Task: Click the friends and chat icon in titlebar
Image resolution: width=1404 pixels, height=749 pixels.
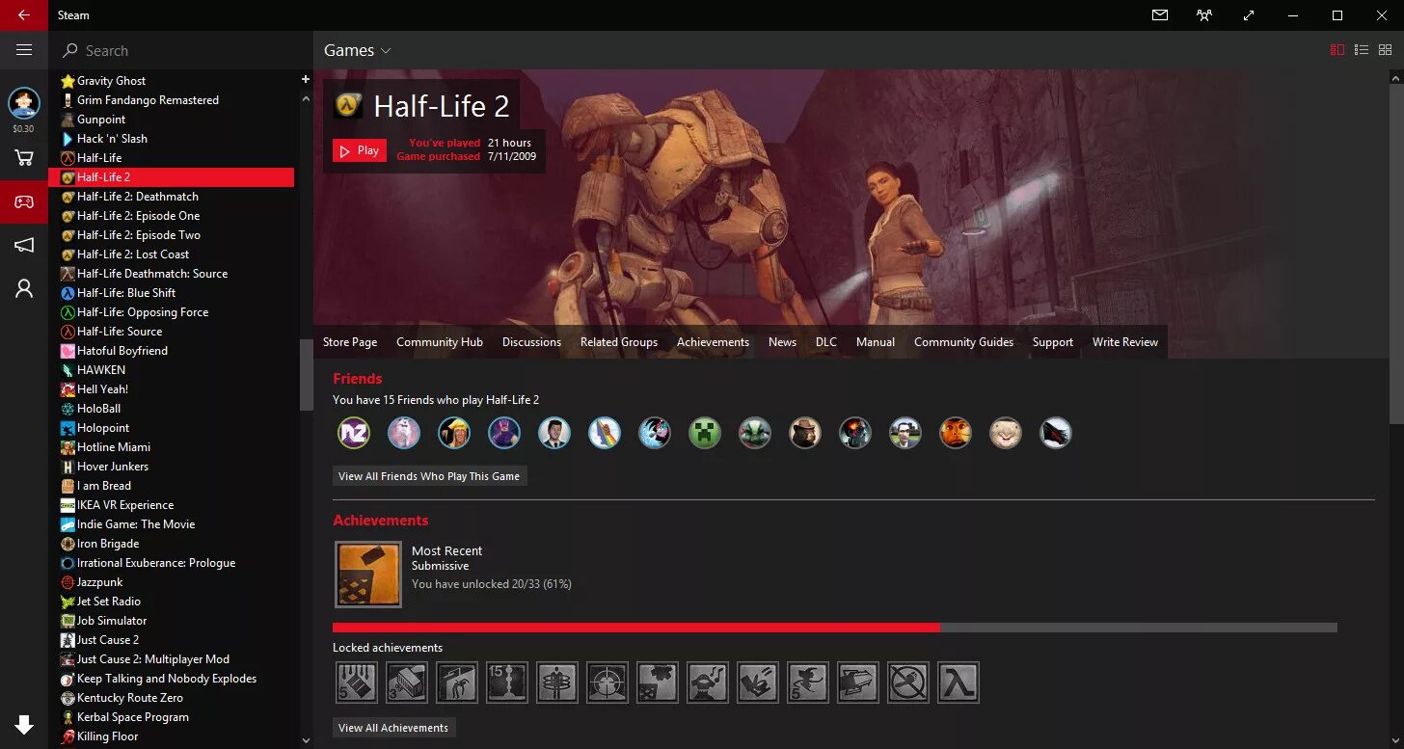Action: coord(1203,14)
